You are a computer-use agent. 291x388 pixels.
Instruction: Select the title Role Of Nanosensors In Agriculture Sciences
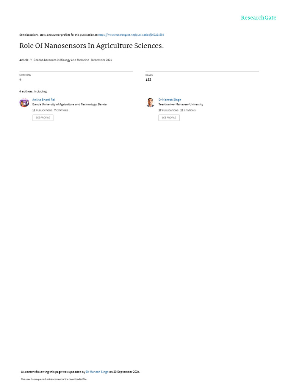92,46
